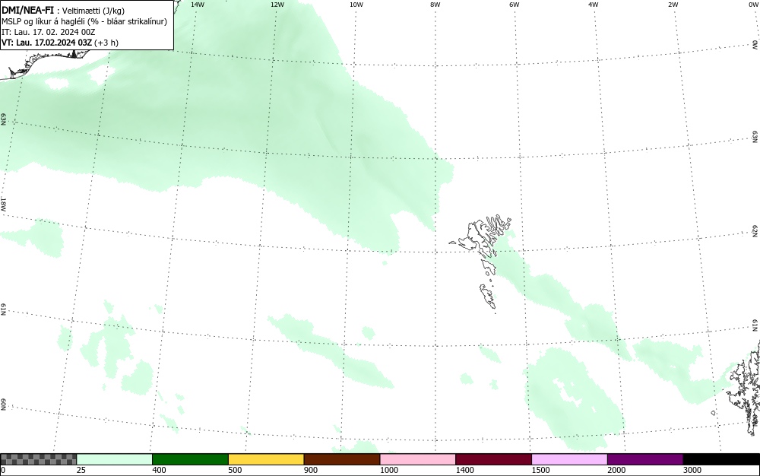
Task: Click the 61N label on the right edge
Action: point(755,325)
